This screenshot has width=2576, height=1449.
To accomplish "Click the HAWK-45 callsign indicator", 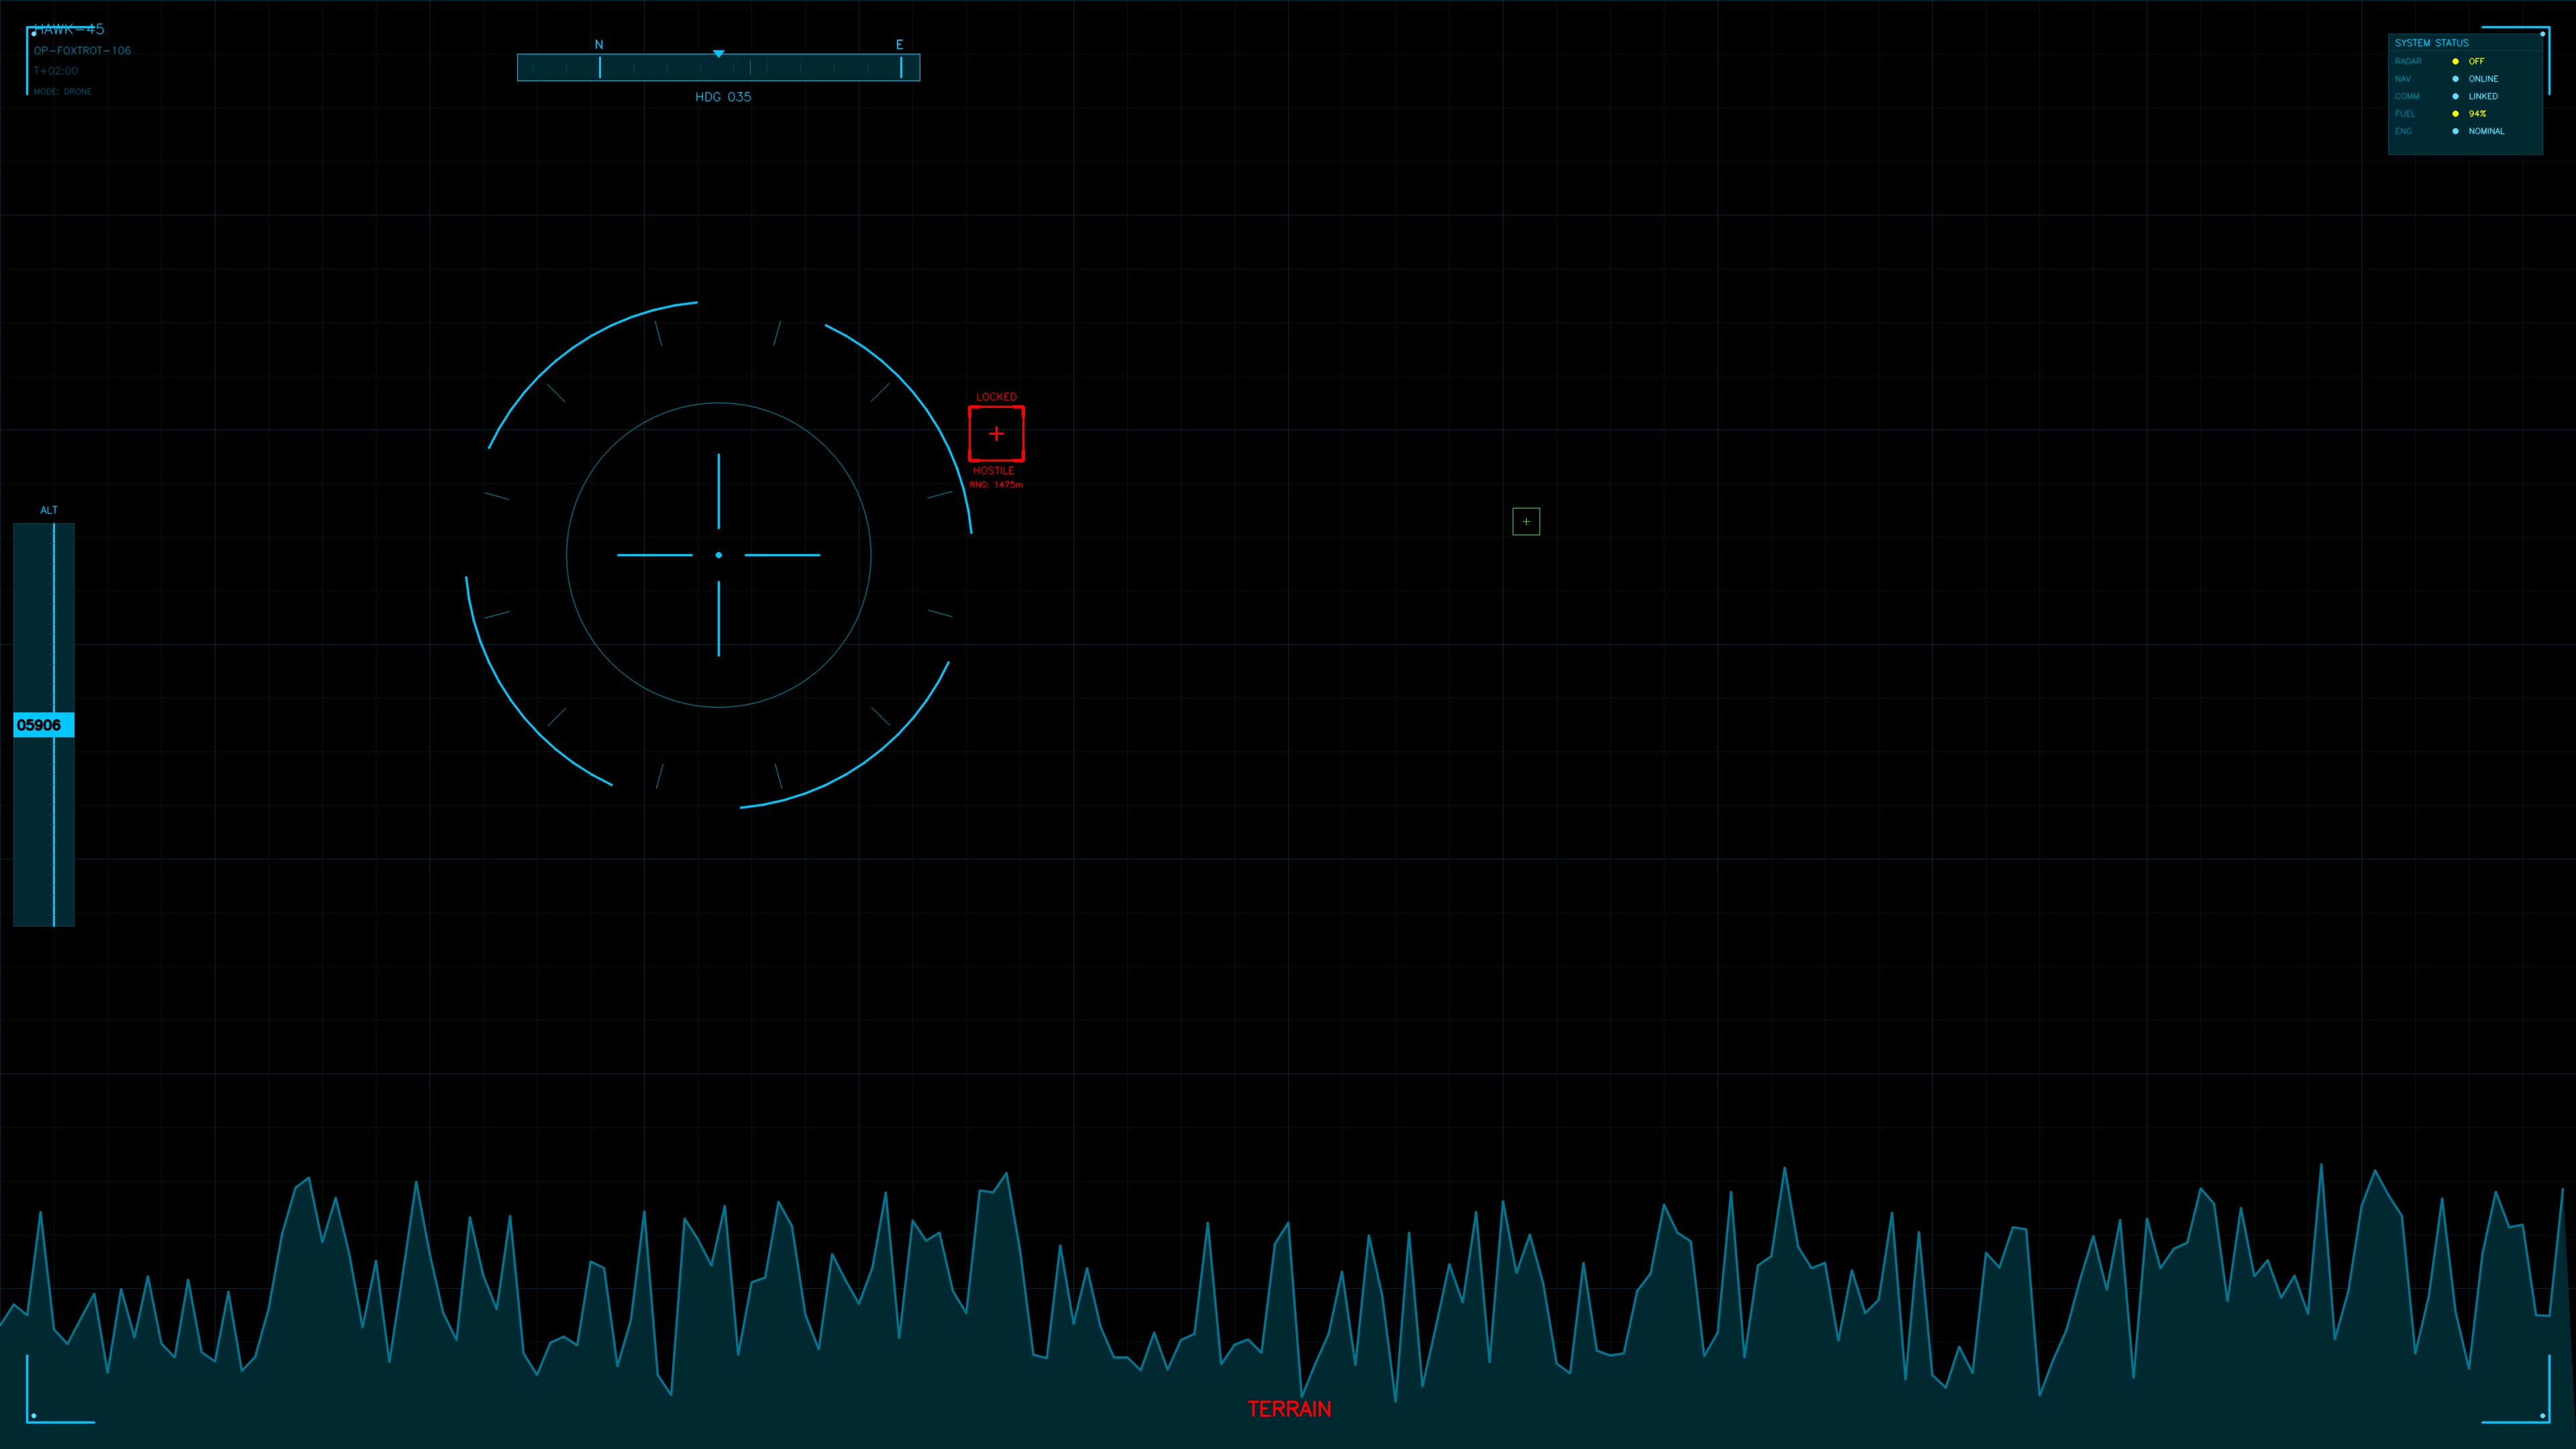I will click(70, 29).
